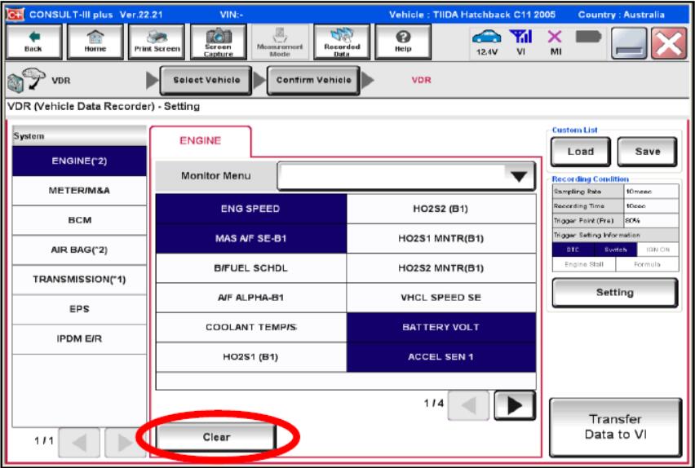Click the Print Screen toolbar button
This screenshot has height=468, width=695.
157,42
